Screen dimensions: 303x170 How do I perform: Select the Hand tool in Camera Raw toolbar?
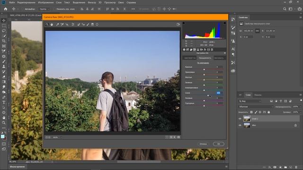coord(52,25)
